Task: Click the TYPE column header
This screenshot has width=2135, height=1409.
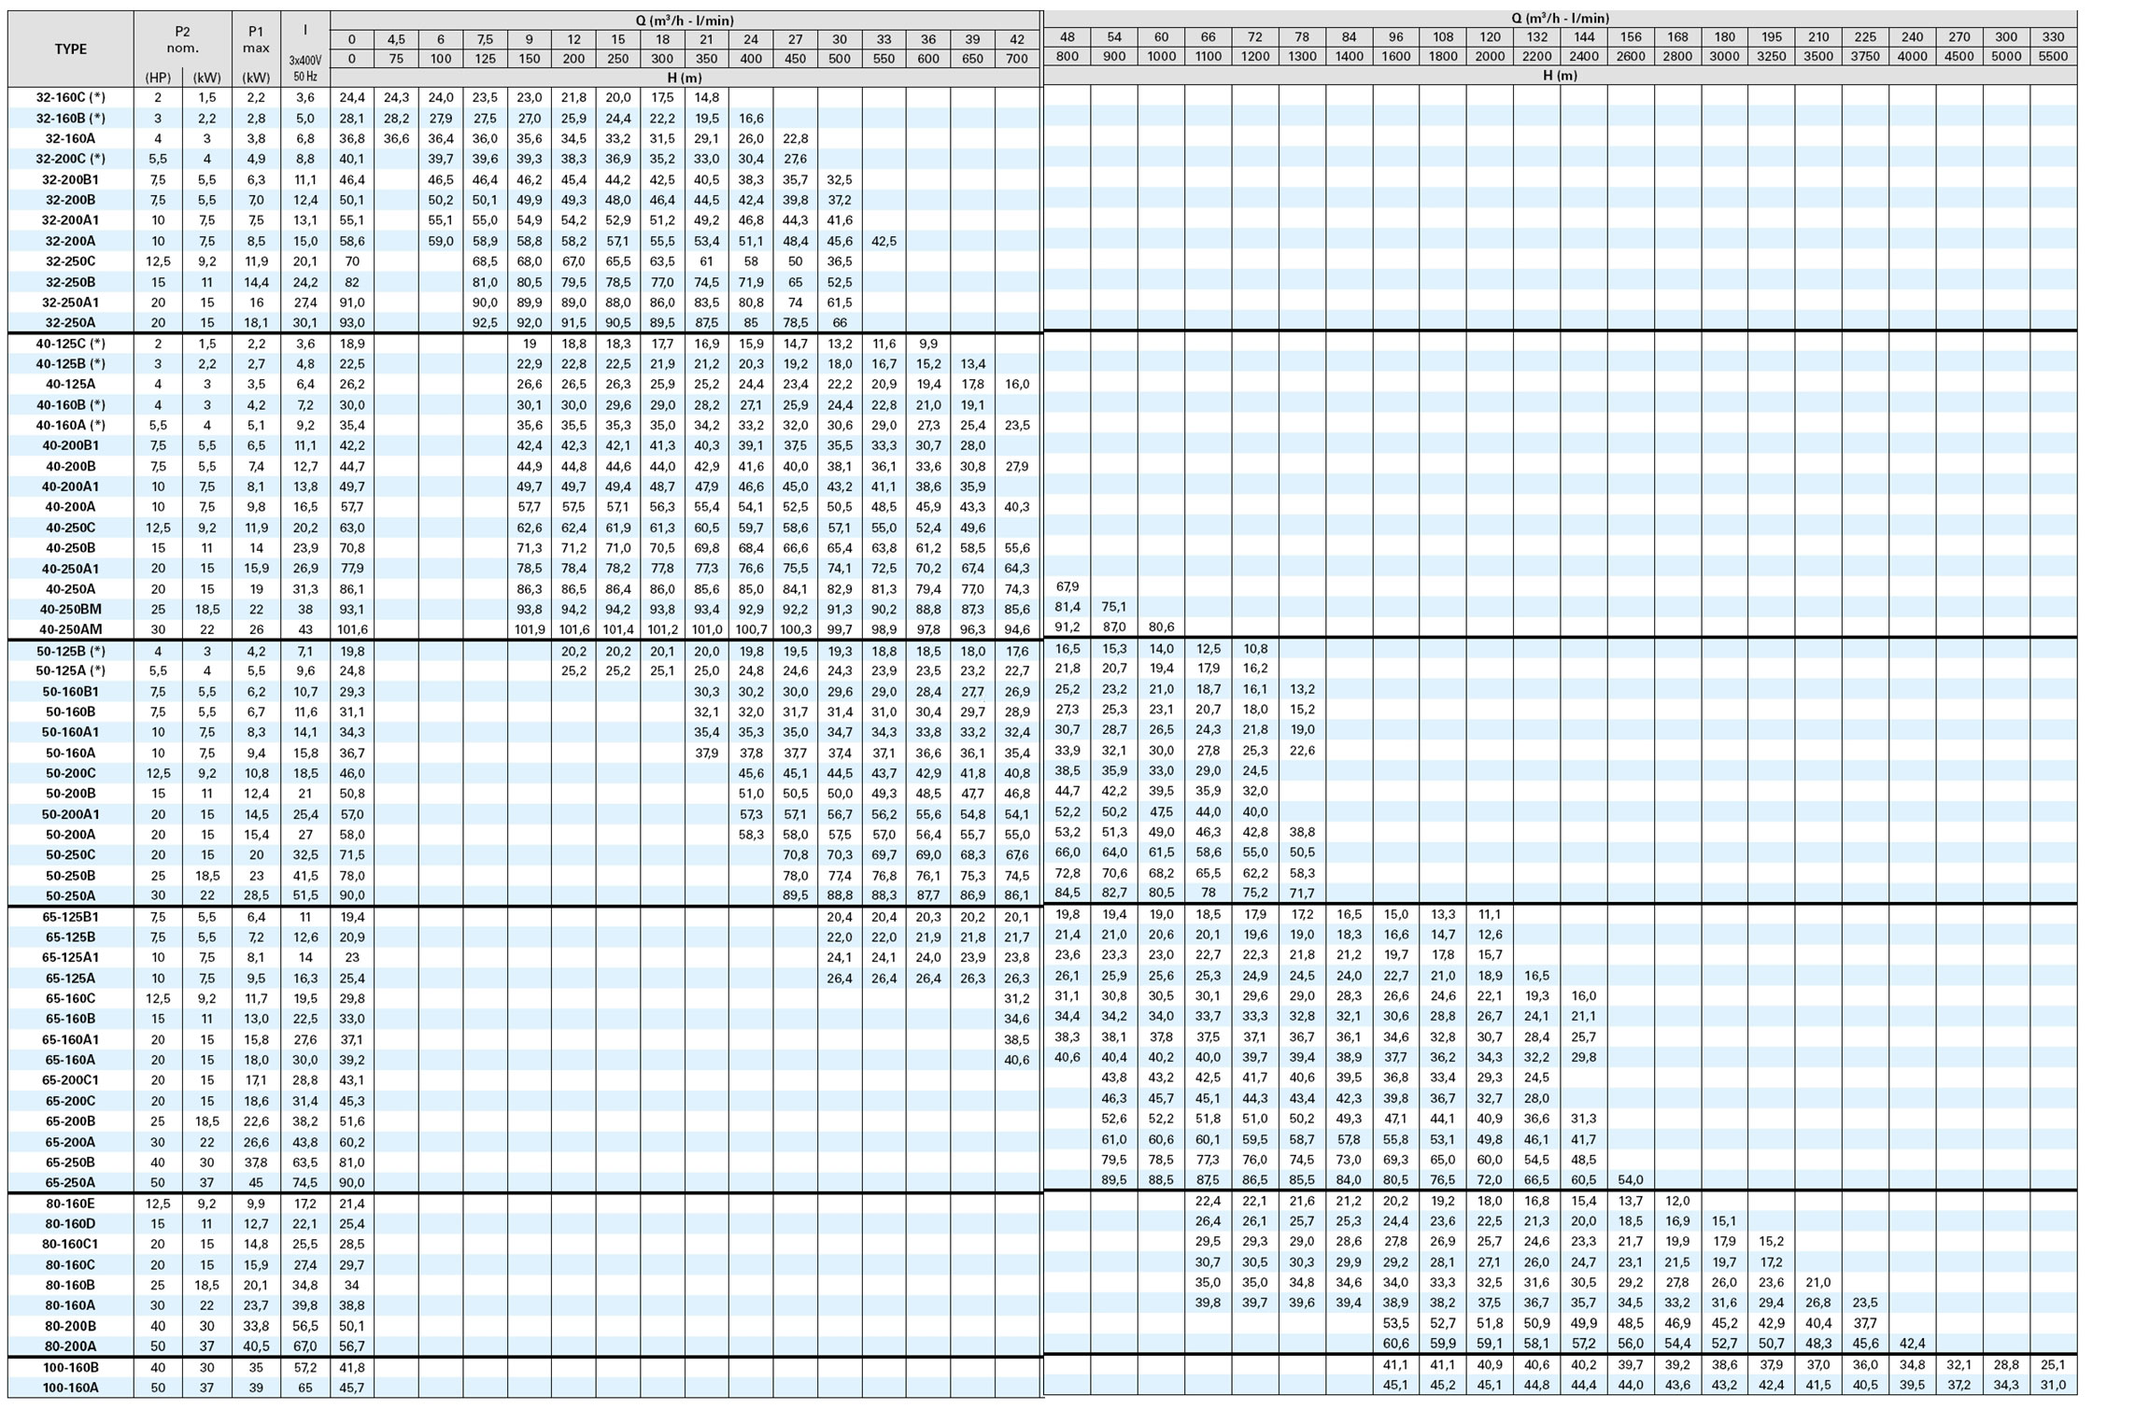Action: [70, 49]
